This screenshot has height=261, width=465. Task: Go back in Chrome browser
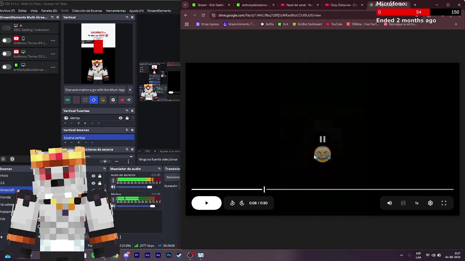coord(186,15)
